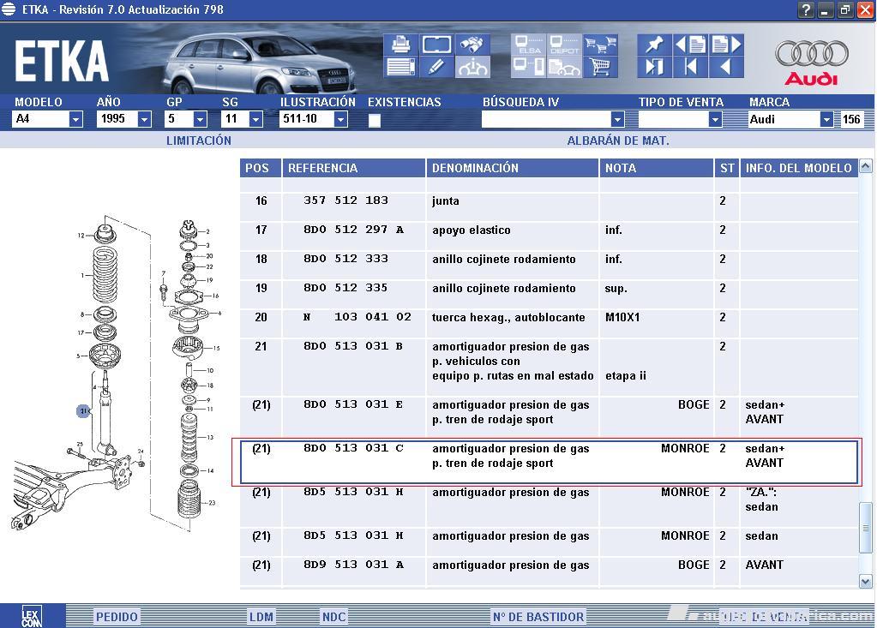Click the frame-outline icon beside the printer
This screenshot has height=628, width=877.
coord(437,45)
